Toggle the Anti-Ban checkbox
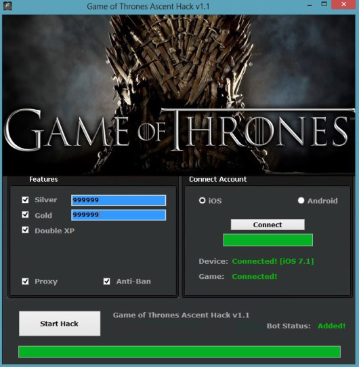 click(107, 282)
